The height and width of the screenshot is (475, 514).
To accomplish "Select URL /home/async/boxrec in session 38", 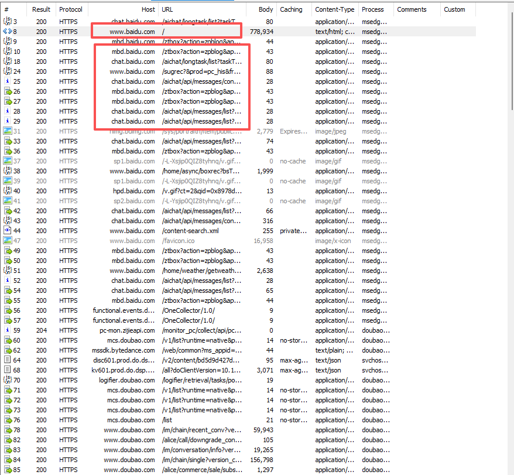I will [x=201, y=171].
